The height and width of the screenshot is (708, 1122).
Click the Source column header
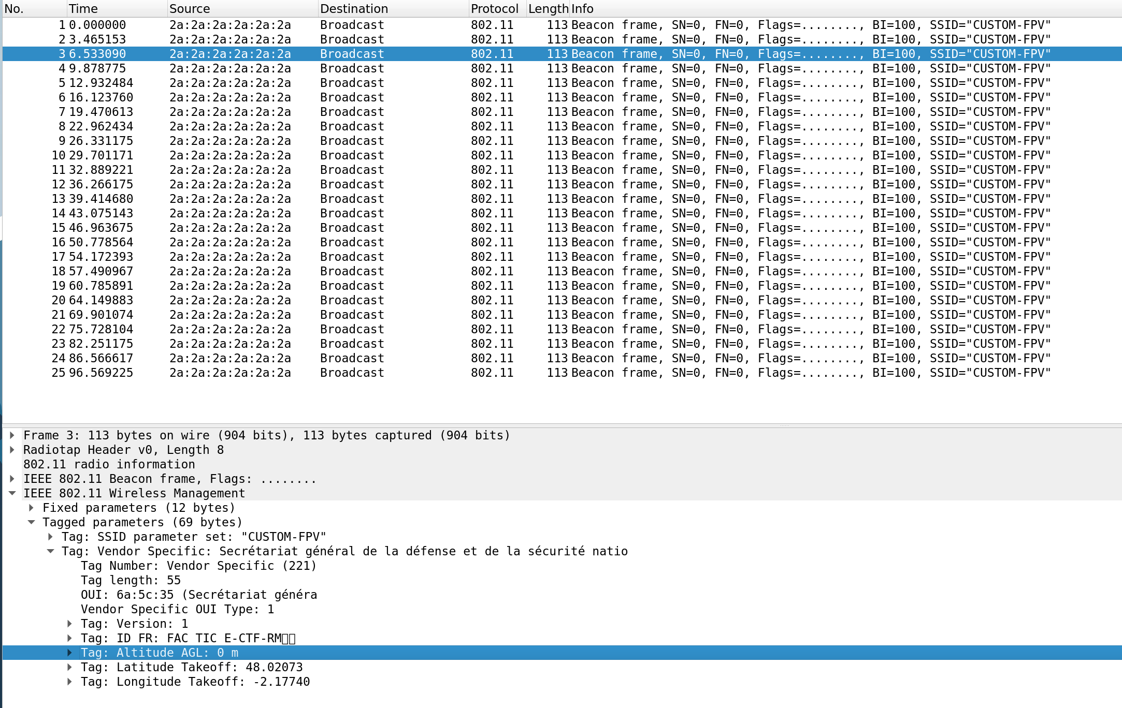click(190, 9)
